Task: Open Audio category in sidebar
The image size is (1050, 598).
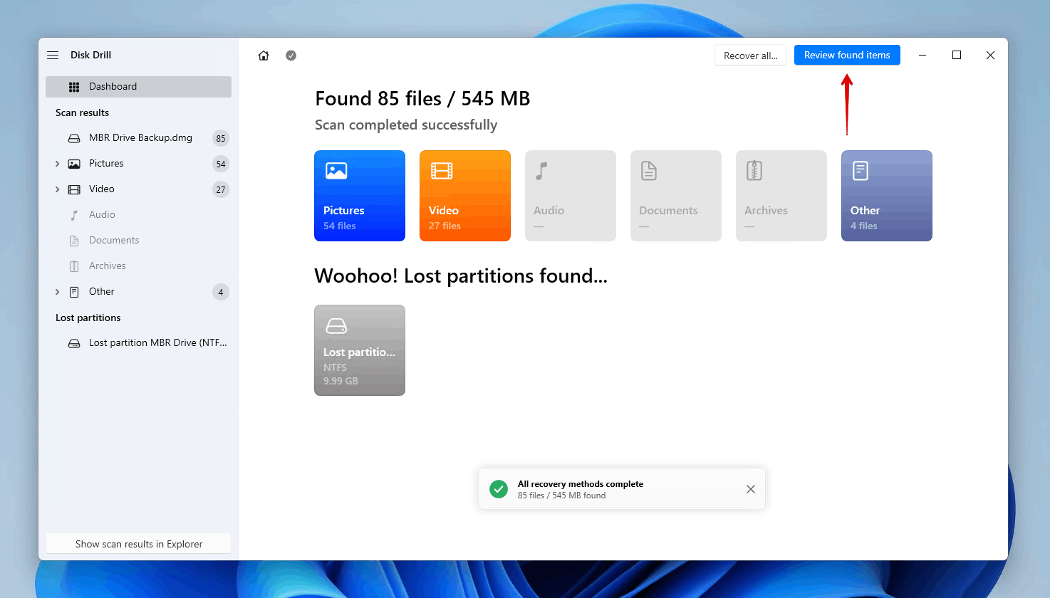Action: (x=138, y=215)
